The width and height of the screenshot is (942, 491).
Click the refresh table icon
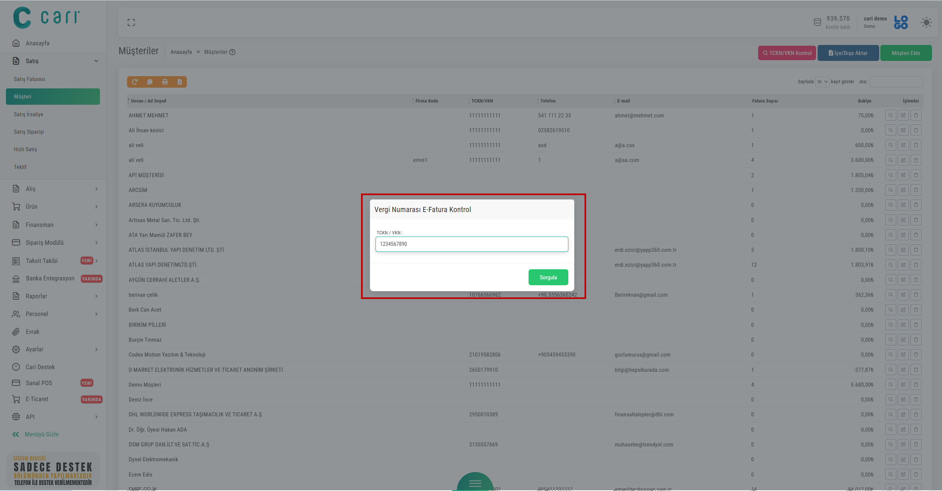tap(135, 82)
